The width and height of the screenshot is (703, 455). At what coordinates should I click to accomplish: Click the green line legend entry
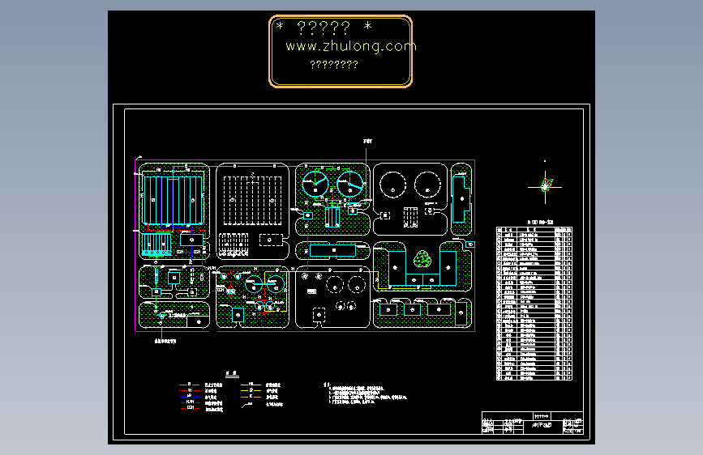[200, 385]
